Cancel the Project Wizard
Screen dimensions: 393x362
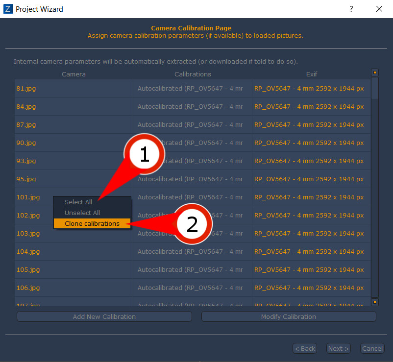point(372,348)
